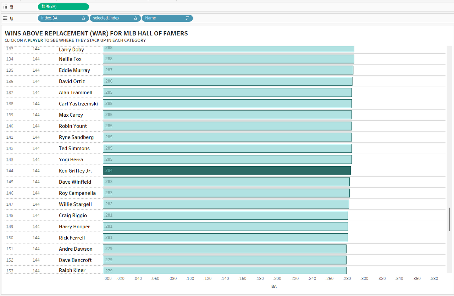Select player Max Carey

71,115
